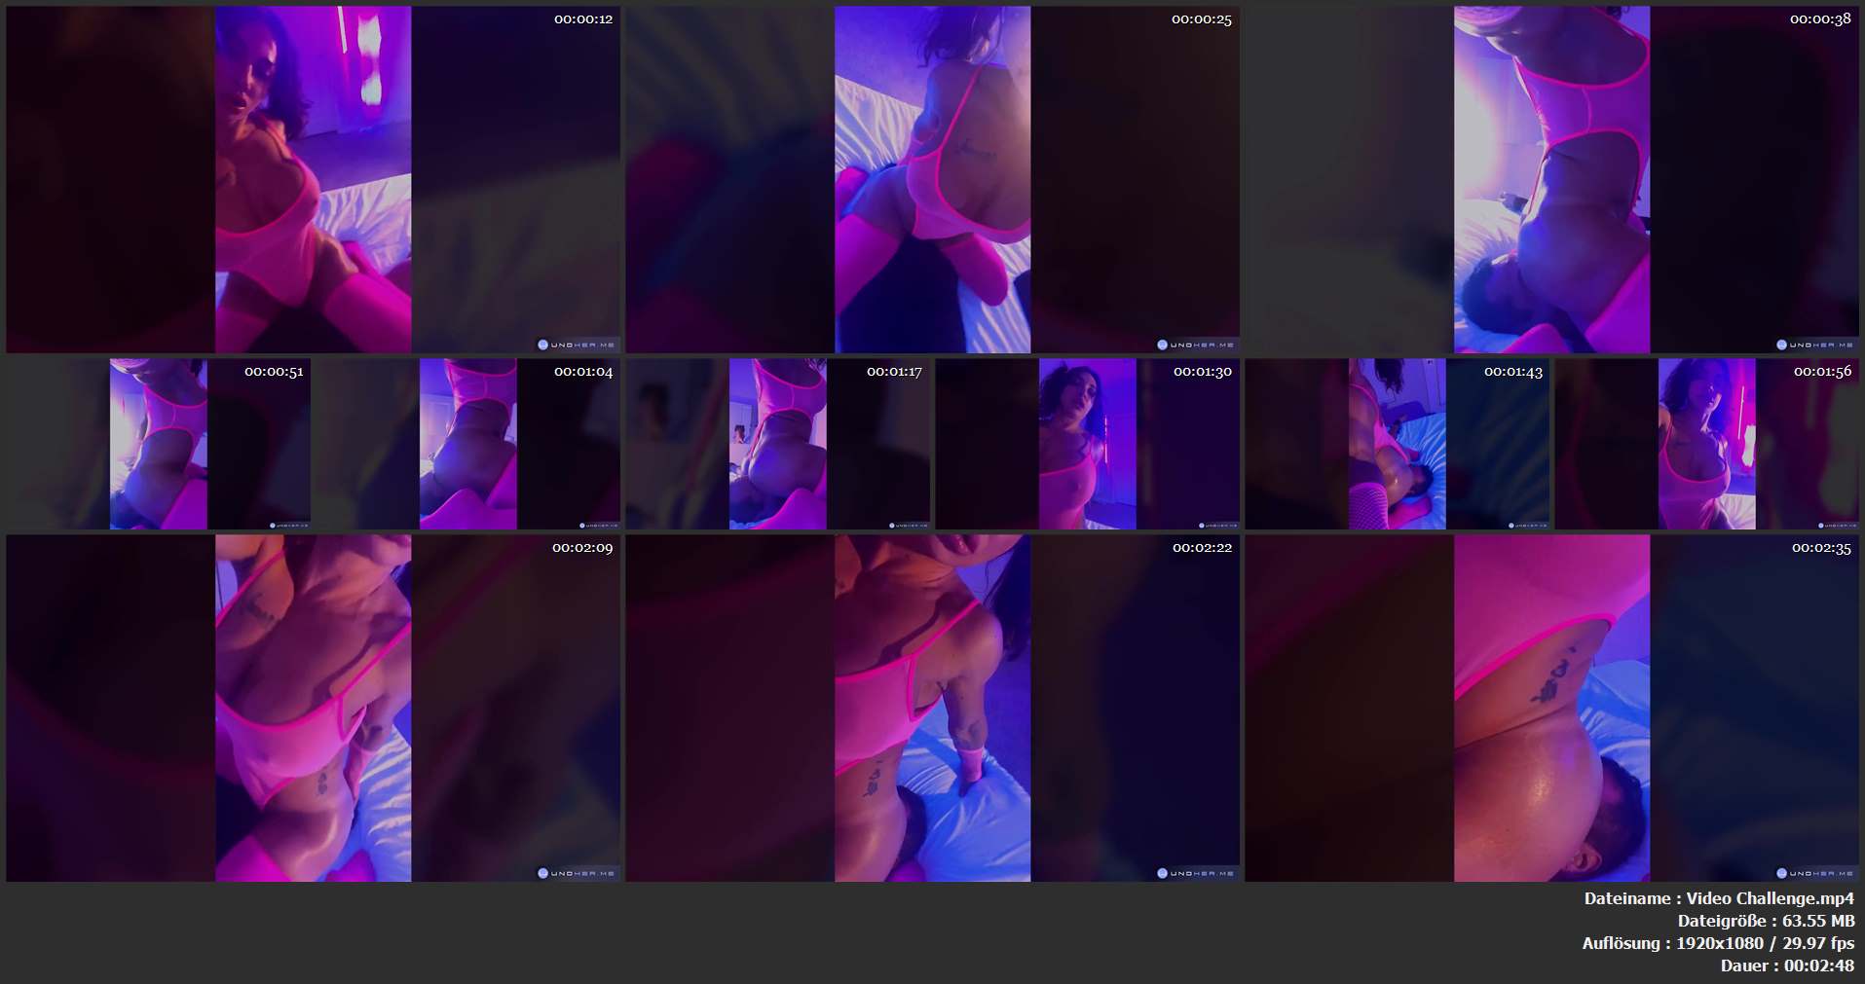Select the small frame at 00:01:04
The width and height of the screenshot is (1865, 984).
click(x=467, y=444)
